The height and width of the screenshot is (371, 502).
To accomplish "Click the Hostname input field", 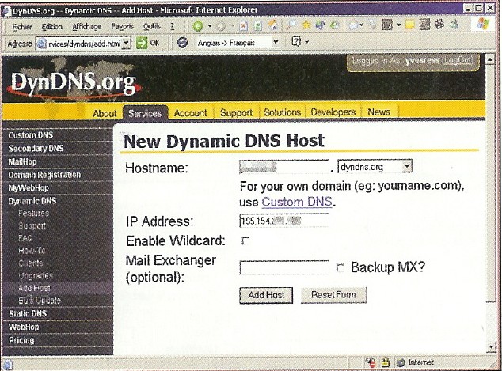I will pyautogui.click(x=284, y=167).
